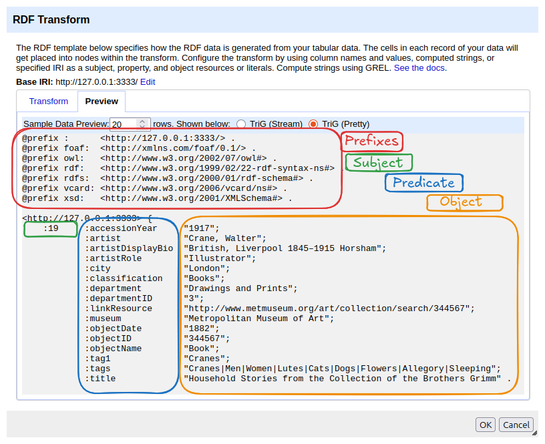545x444 pixels.
Task: Click the '"Crane, Walter";' value
Action: (x=225, y=238)
